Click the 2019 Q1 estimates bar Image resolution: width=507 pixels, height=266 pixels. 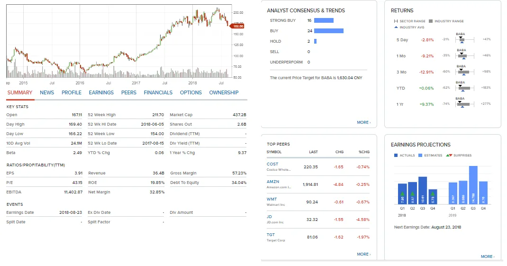point(453,193)
